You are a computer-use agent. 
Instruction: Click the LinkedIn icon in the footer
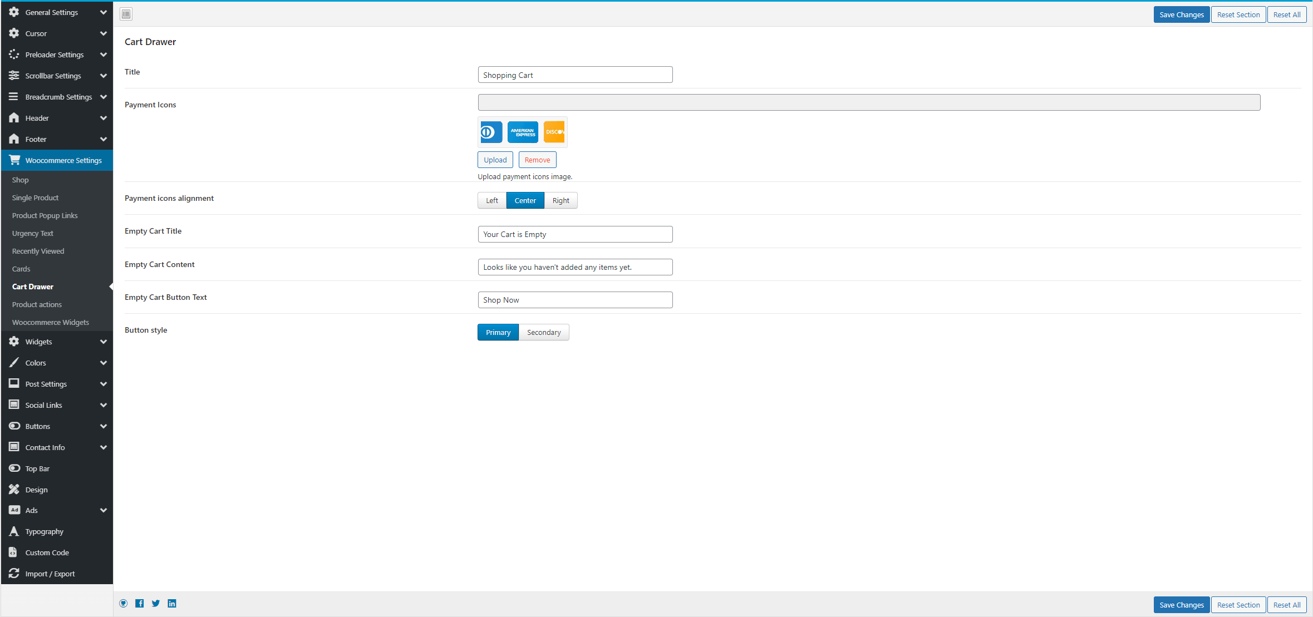click(172, 604)
